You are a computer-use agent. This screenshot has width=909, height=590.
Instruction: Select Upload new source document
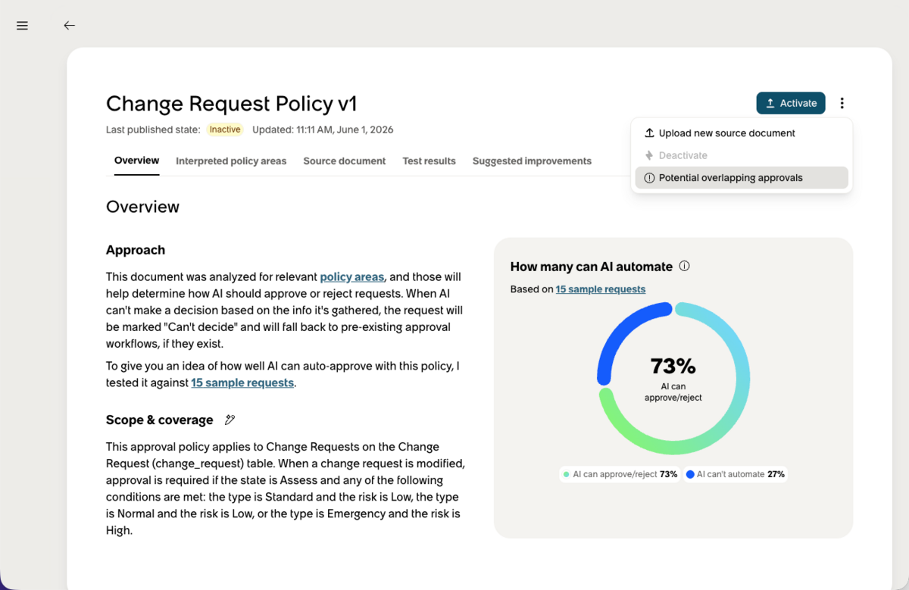tap(742, 133)
